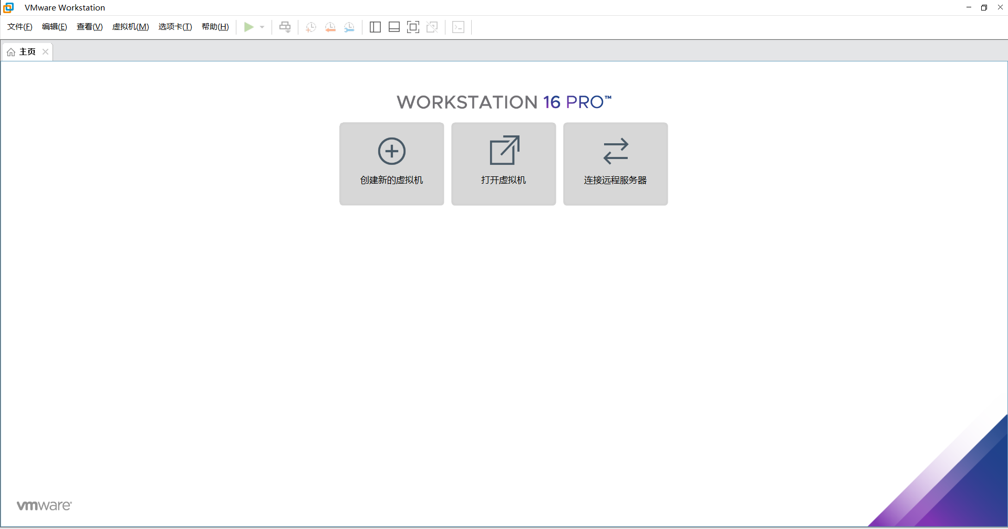
Task: Click the 打开虚拟机 tile
Action: pyautogui.click(x=504, y=164)
